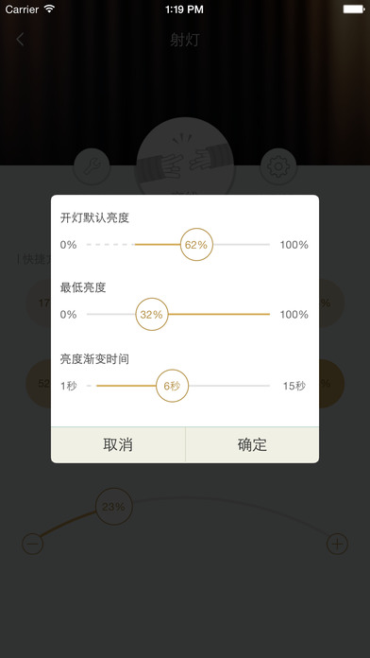Tap the back arrow icon

tap(20, 40)
